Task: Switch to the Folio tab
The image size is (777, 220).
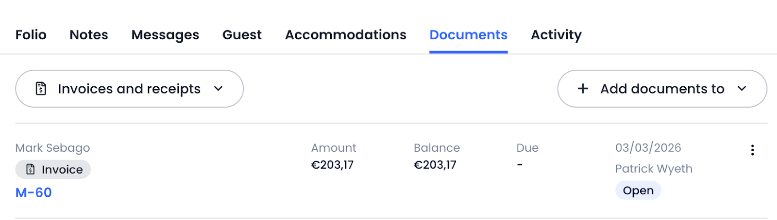Action: pyautogui.click(x=31, y=35)
